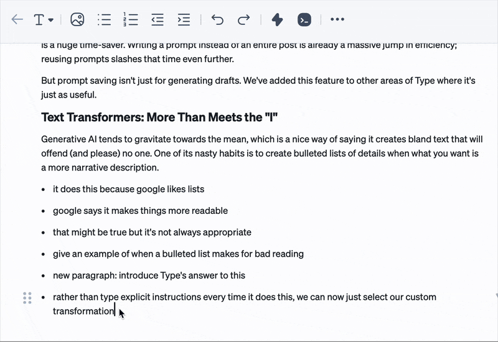This screenshot has height=342, width=498.
Task: Click bullet "give an example of when a bulleted list"
Action: (178, 254)
